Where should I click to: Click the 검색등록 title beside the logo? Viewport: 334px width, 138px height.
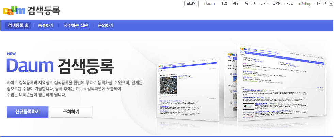[x=44, y=10]
